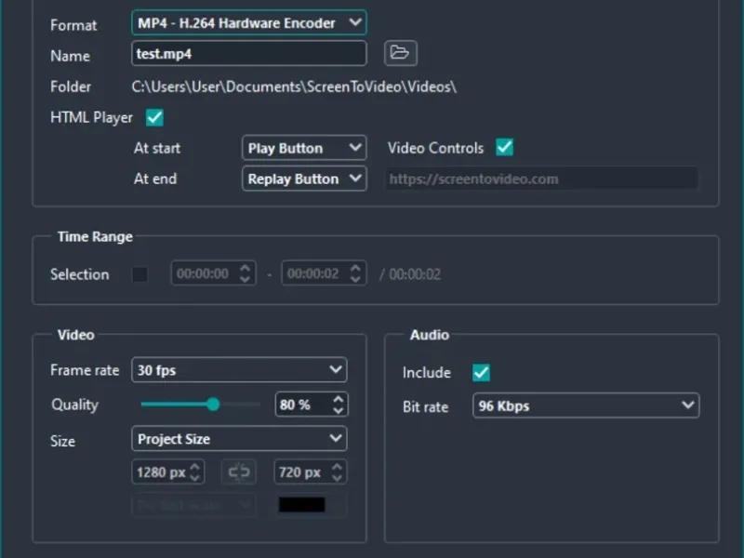Expand the At start Play Button dropdown
Screen dimensions: 744x558
(x=304, y=148)
